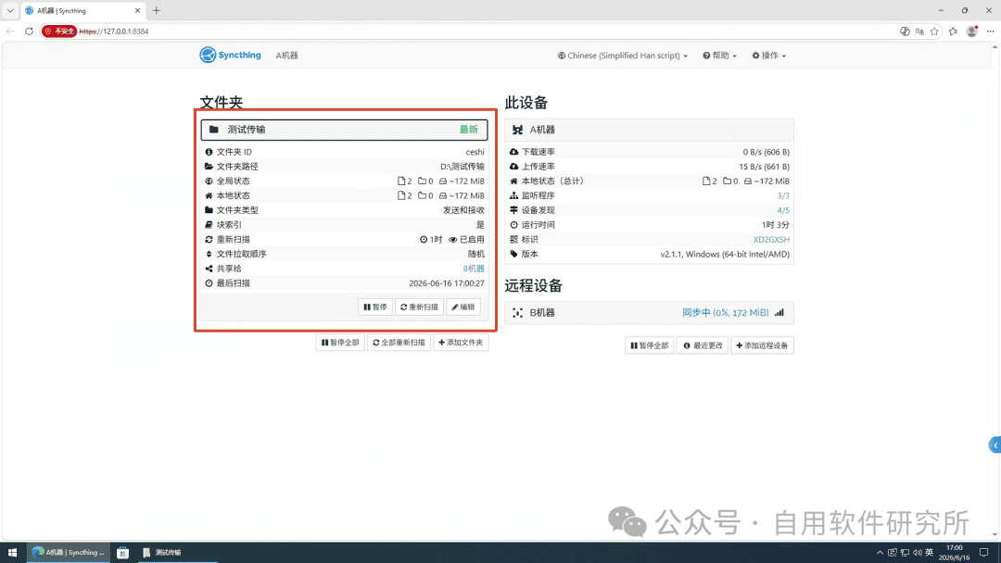Click 添加远程设备 button
Image resolution: width=1001 pixels, height=563 pixels.
pos(762,345)
